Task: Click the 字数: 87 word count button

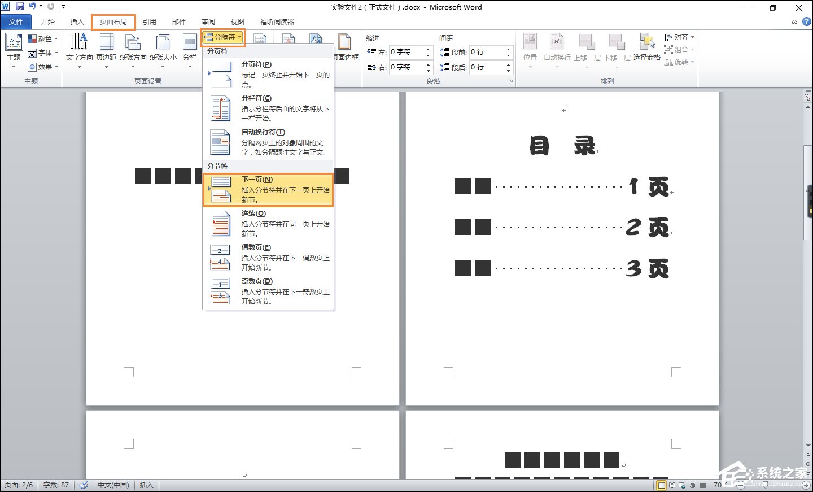Action: click(x=56, y=485)
